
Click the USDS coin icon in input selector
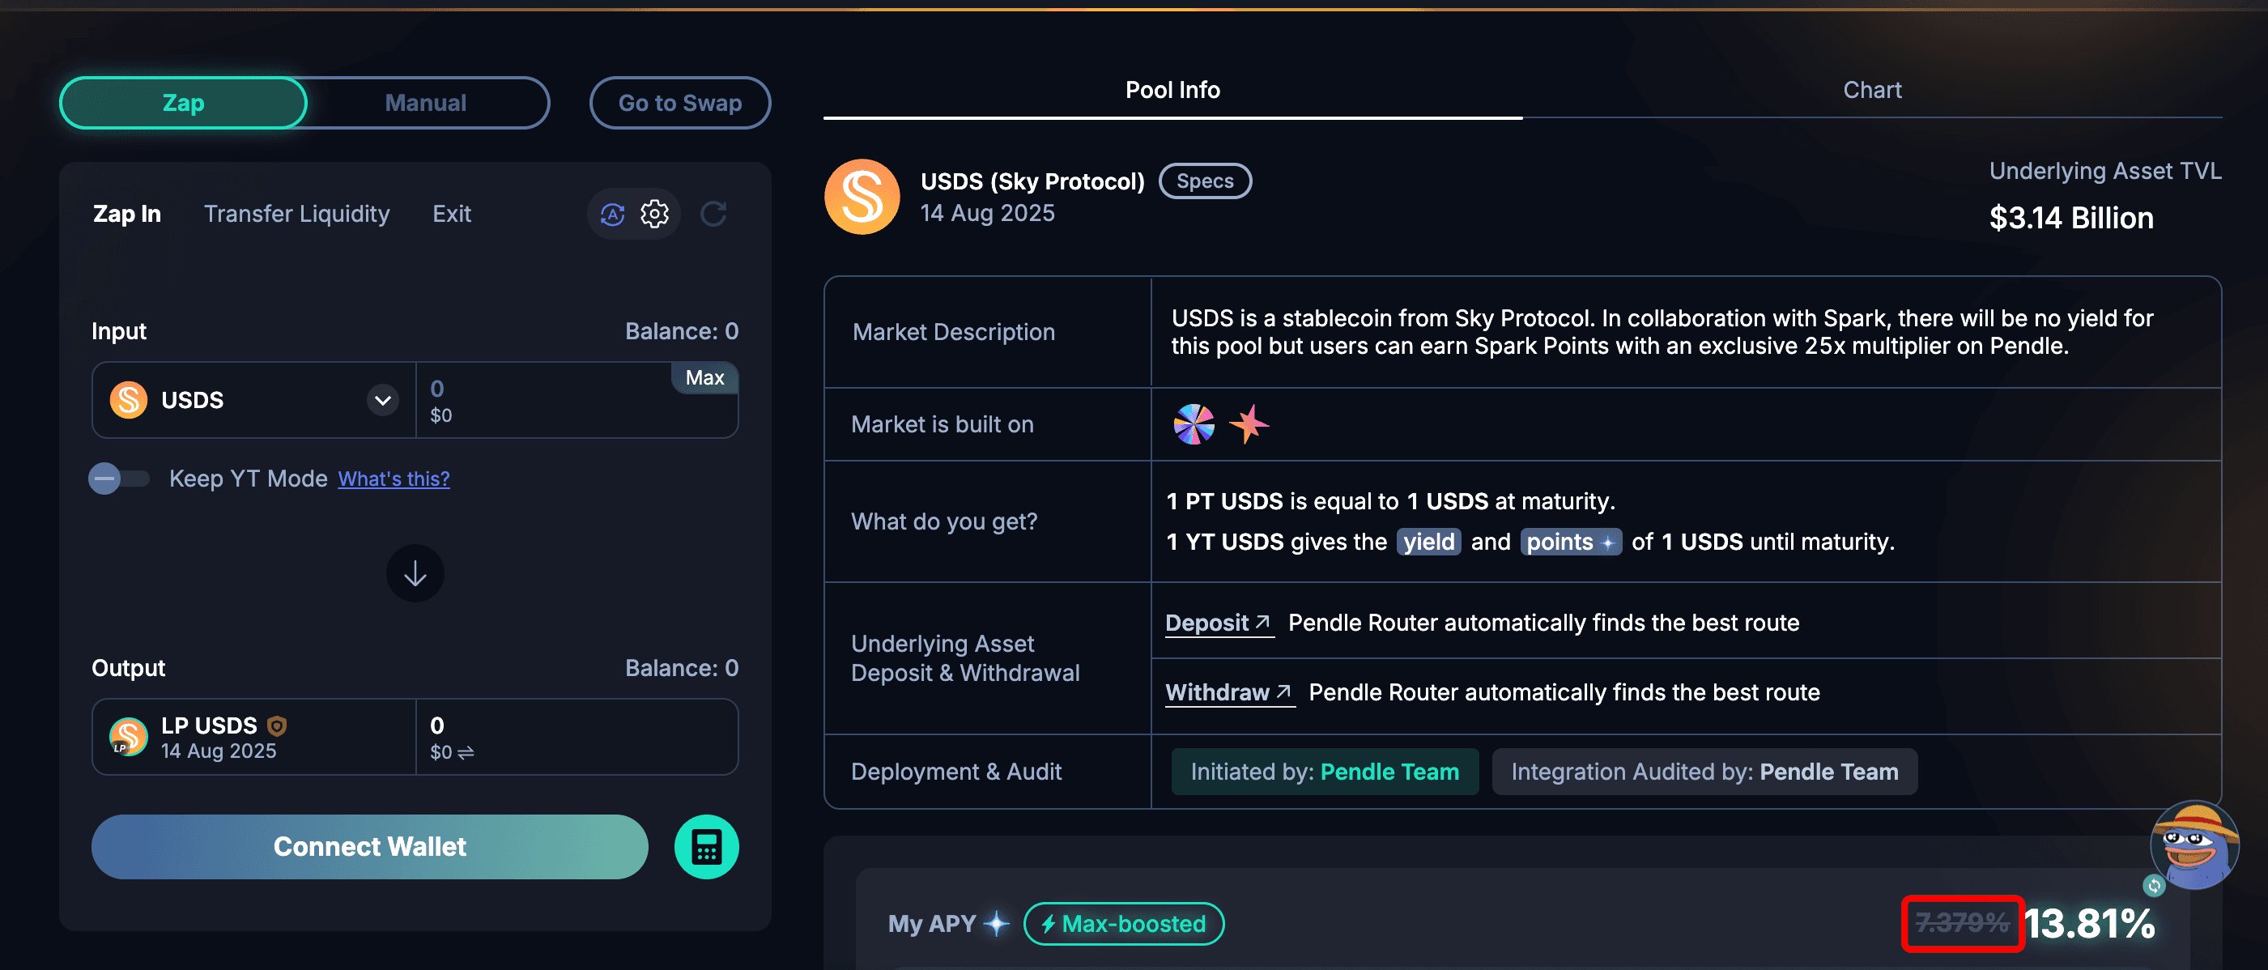pyautogui.click(x=129, y=400)
